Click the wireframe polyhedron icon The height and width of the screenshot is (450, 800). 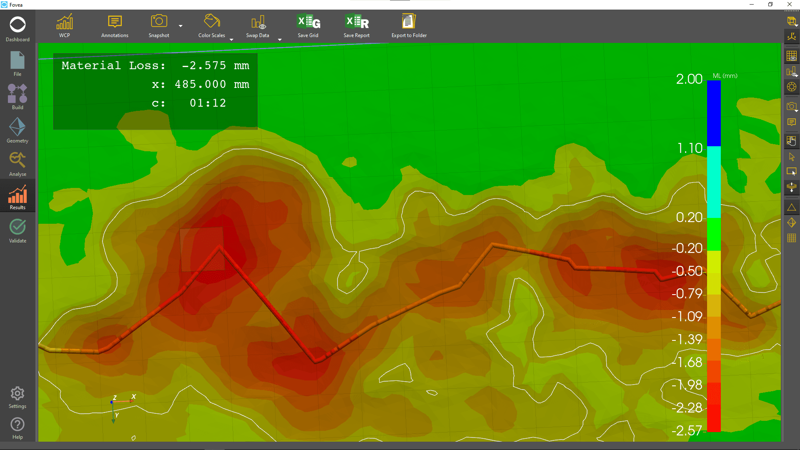pyautogui.click(x=792, y=223)
